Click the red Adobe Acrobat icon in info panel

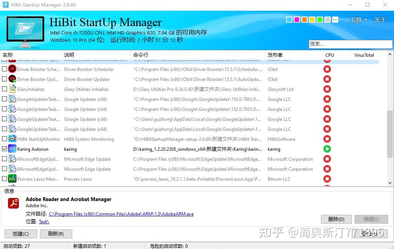coord(13,203)
